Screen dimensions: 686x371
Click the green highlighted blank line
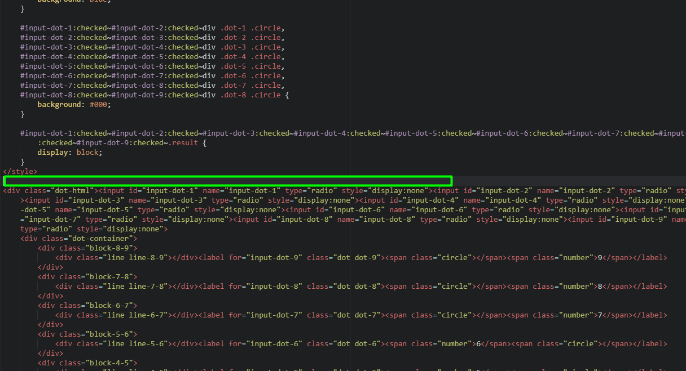coord(226,180)
